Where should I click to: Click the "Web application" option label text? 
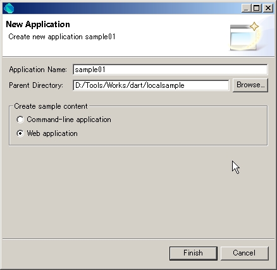point(52,133)
